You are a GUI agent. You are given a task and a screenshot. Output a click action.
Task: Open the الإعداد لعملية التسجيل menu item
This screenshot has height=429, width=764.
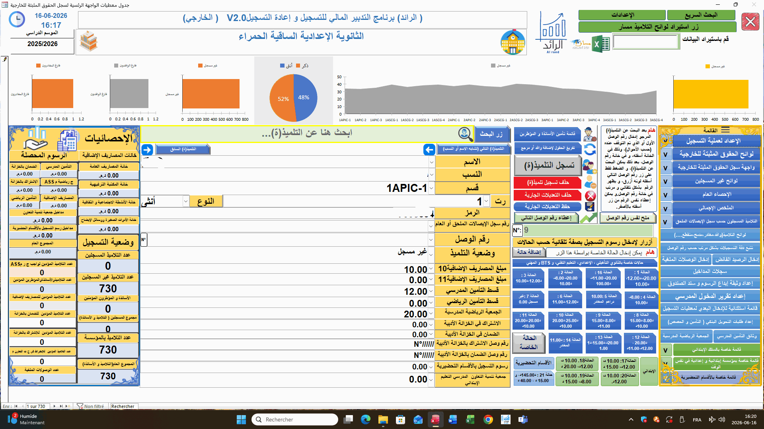click(716, 141)
